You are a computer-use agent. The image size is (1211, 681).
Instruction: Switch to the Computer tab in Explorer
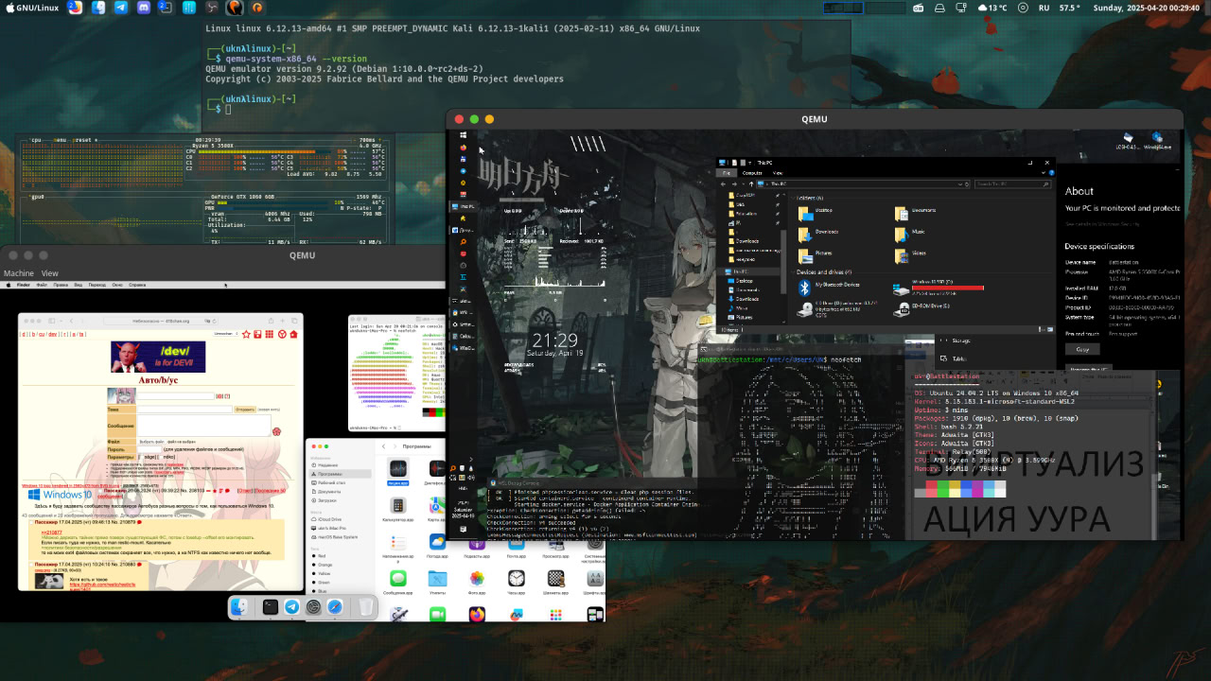(x=753, y=173)
